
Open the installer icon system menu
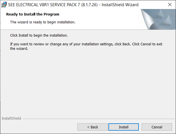pyautogui.click(x=4, y=5)
